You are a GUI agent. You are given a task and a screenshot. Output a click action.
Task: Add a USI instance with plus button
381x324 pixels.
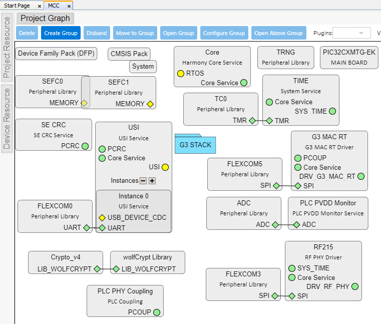[x=152, y=181]
